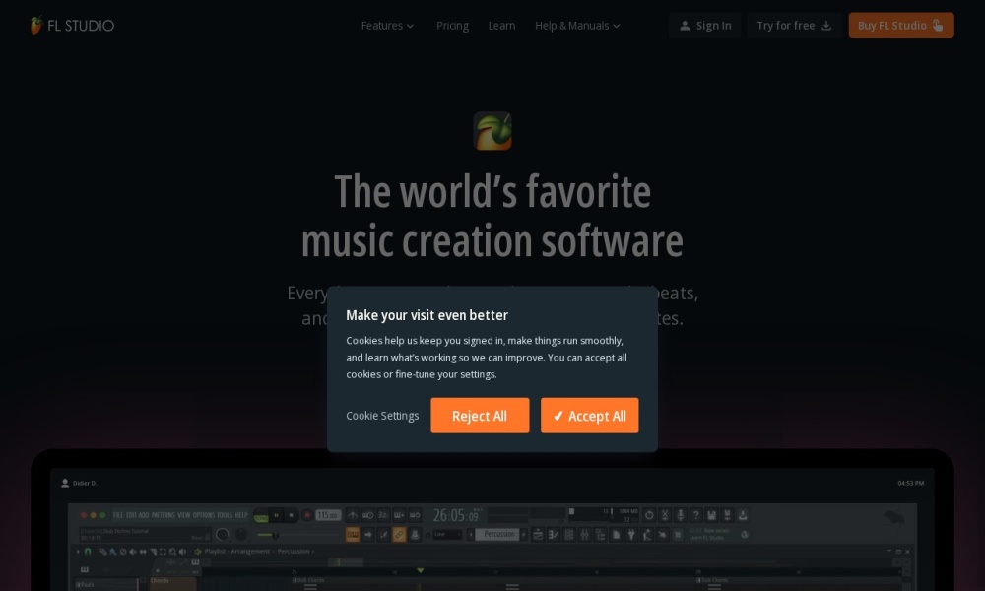Click the orange Buy FL Studio button
Screen dimensions: 985x591
pos(901,26)
